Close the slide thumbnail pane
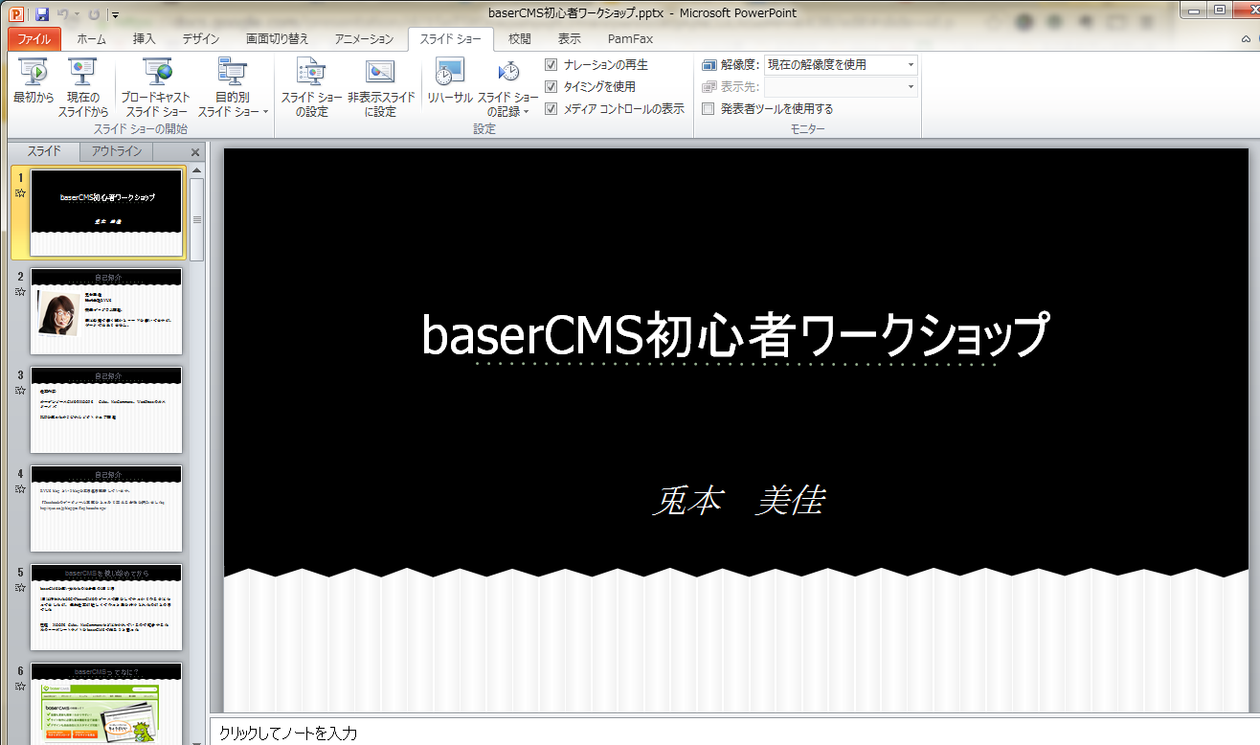The height and width of the screenshot is (745, 1260). tap(195, 152)
